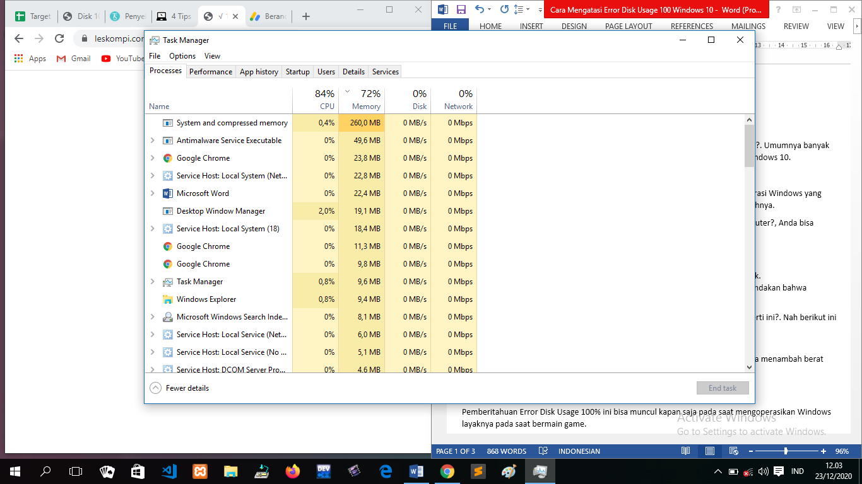Open Firefox from taskbar
The width and height of the screenshot is (862, 484).
pos(292,471)
